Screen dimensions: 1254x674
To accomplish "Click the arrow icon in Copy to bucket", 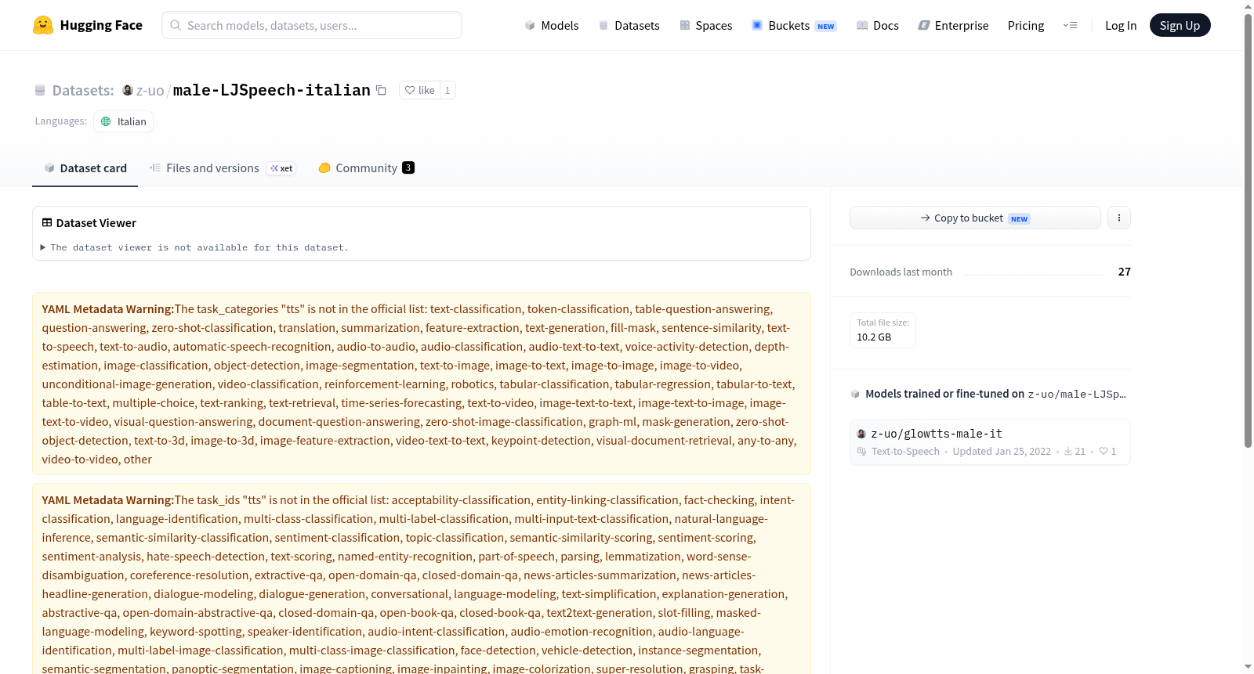I will coord(926,218).
